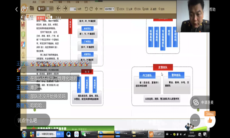Viewport: 230px width, 138px height.
Task: Add a new document tab with plus
Action: tap(48, 16)
